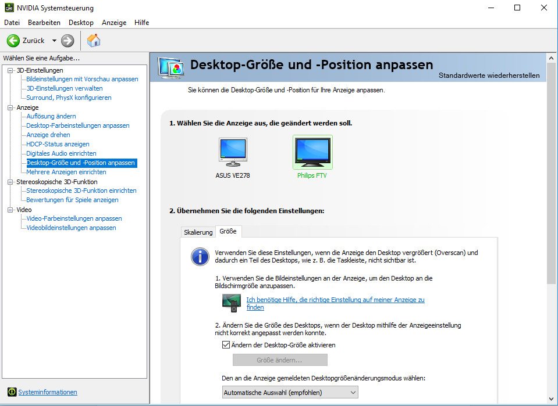Open 'Bildeinstellungen mit Vorschau anpassen'
Screen dimensions: 558x406
coord(82,79)
